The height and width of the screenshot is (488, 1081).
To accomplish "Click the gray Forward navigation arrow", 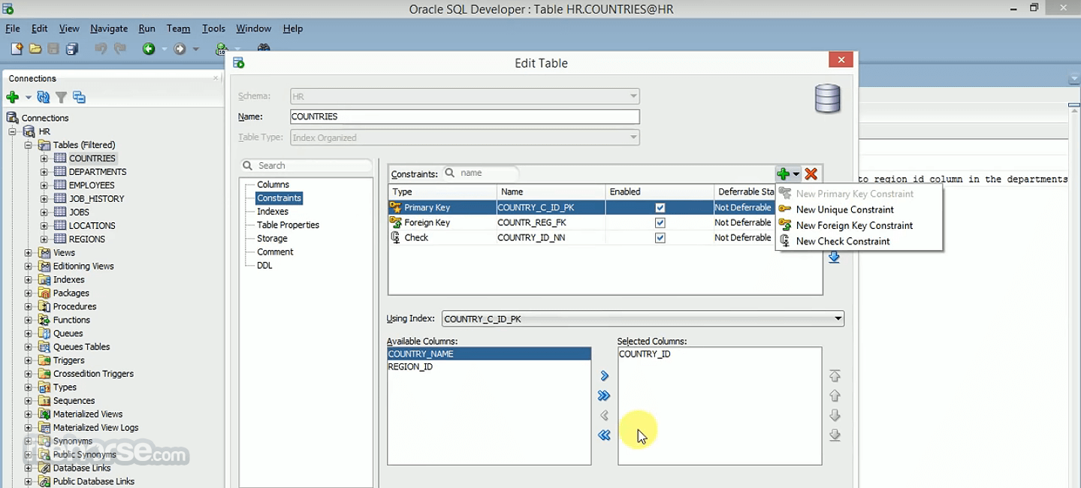I will tap(180, 49).
